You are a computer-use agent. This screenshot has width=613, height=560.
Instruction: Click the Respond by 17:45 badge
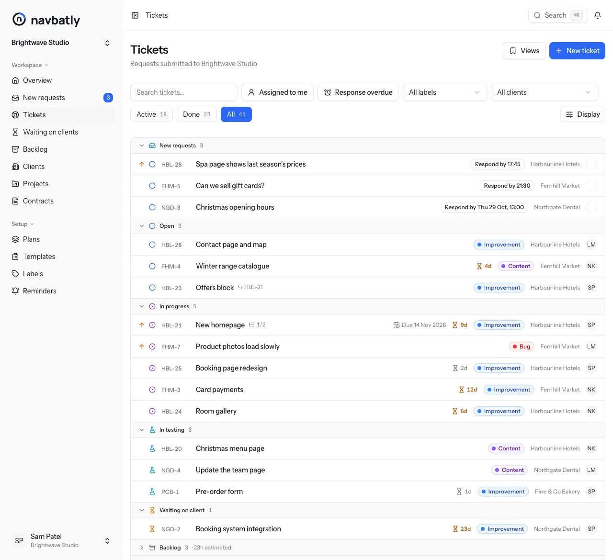point(498,164)
